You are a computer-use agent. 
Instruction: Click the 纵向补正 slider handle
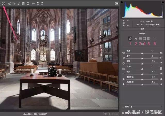142,85
